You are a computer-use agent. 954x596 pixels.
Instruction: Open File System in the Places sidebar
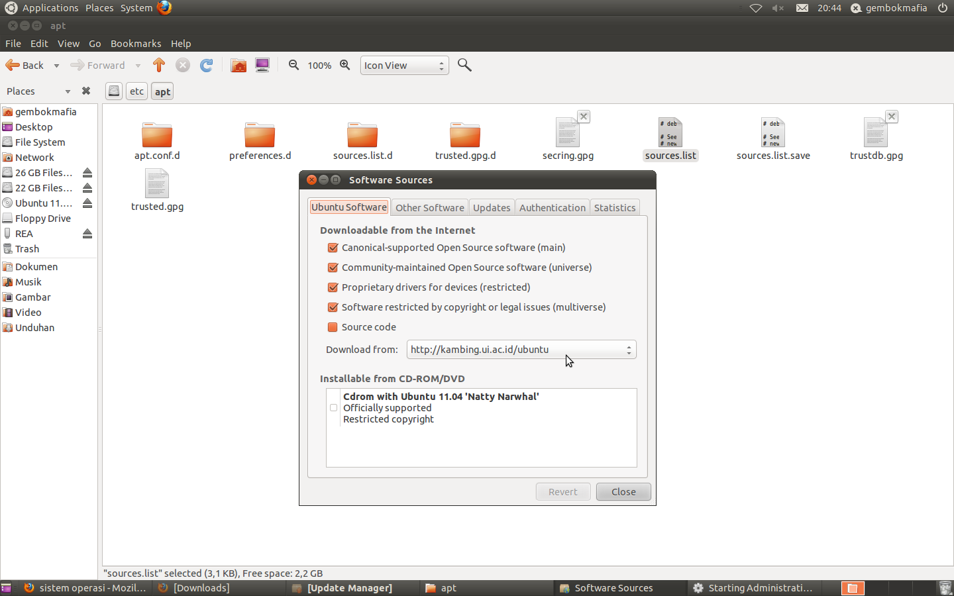point(40,142)
